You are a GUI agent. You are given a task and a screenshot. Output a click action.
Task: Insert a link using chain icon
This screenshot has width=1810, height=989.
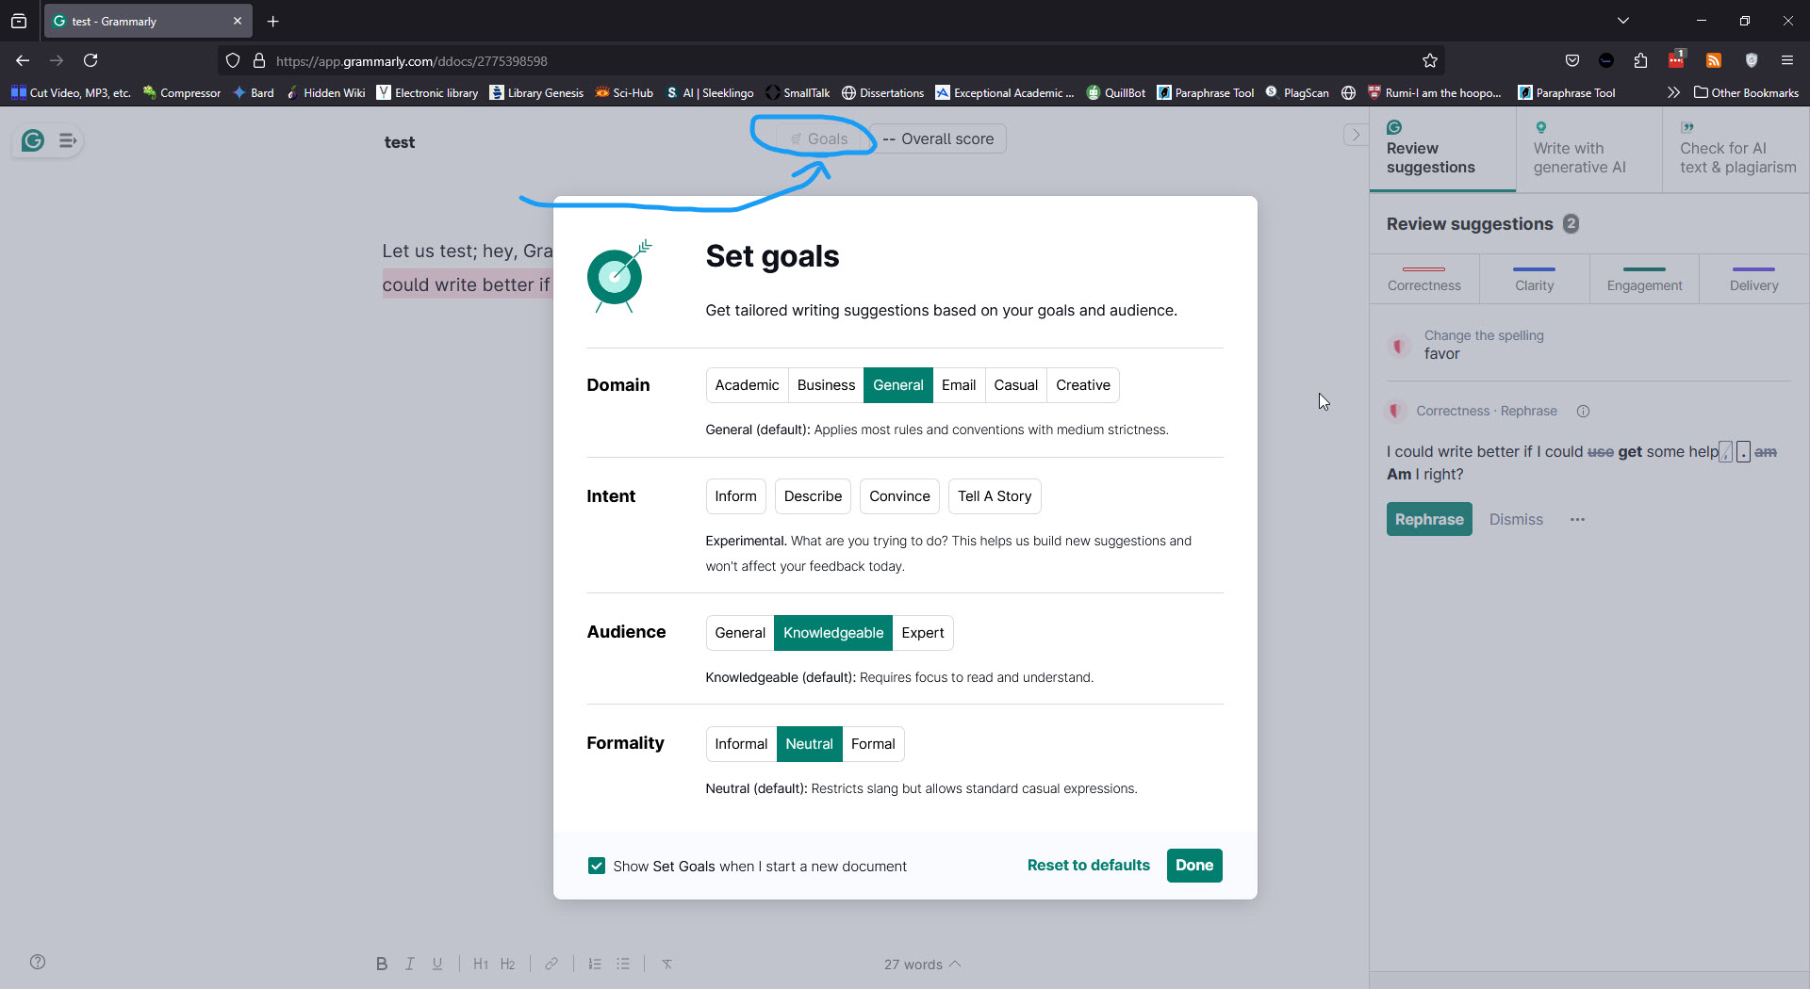point(551,964)
